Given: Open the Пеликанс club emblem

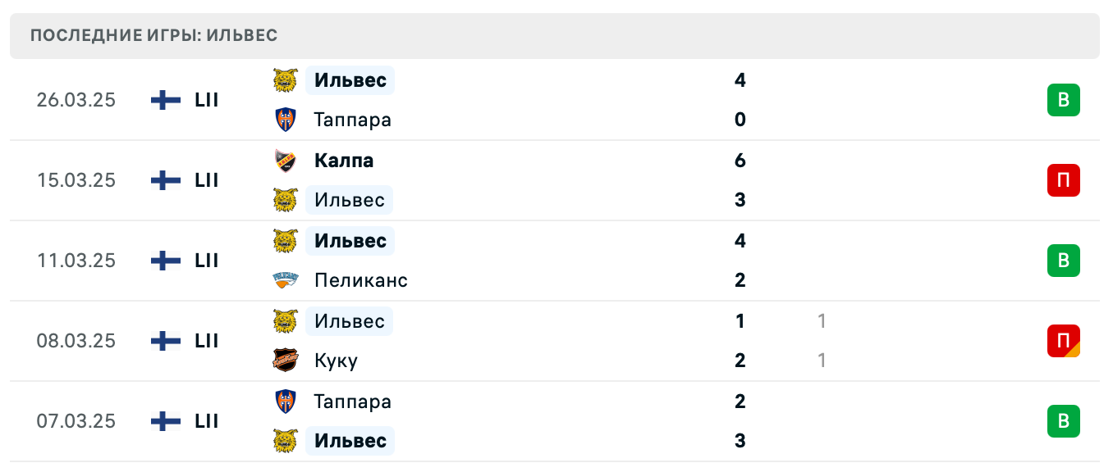Looking at the screenshot, I should 285,280.
